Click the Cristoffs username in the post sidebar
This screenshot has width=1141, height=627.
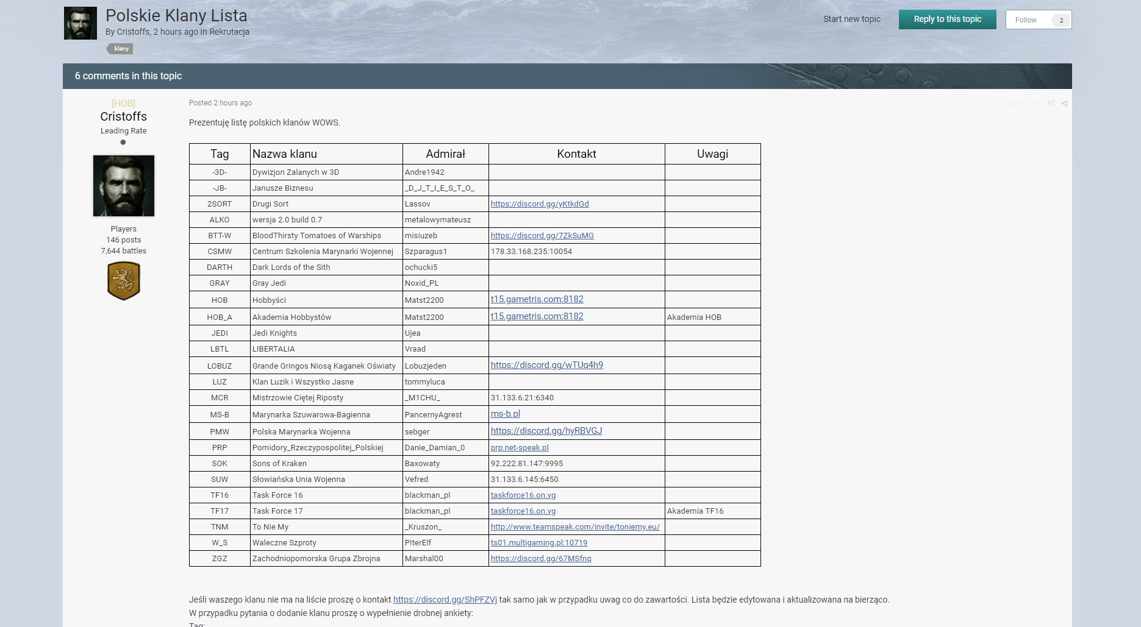(x=124, y=116)
